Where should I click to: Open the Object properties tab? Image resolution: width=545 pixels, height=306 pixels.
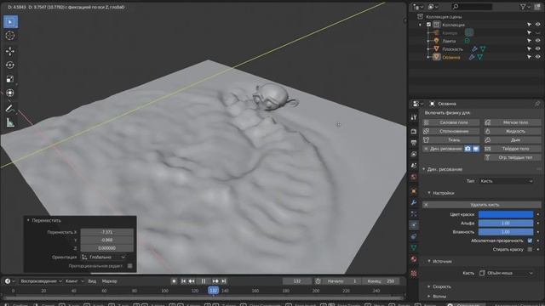(x=414, y=190)
